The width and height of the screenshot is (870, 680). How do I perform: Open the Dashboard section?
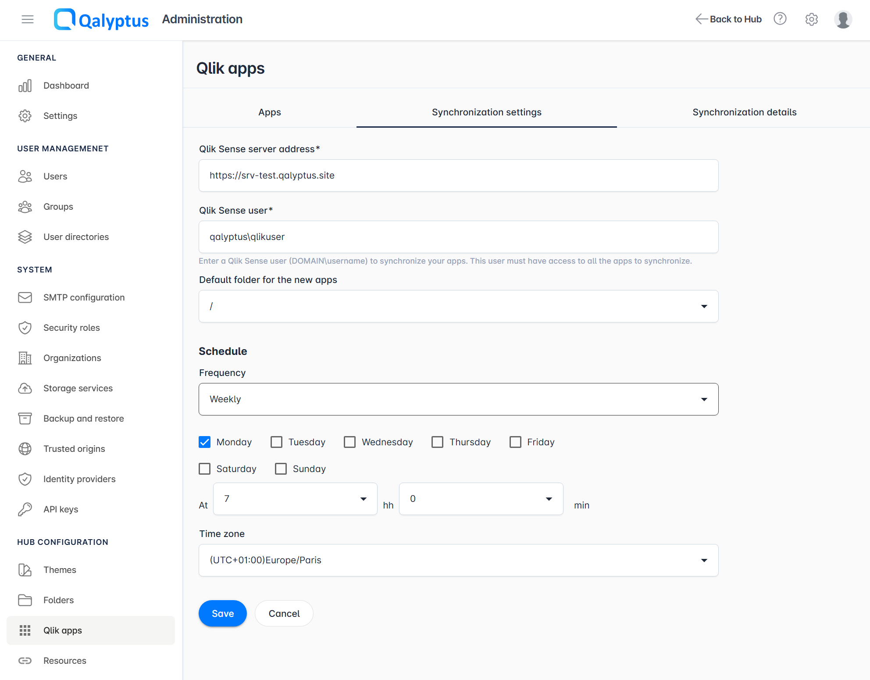click(x=66, y=85)
